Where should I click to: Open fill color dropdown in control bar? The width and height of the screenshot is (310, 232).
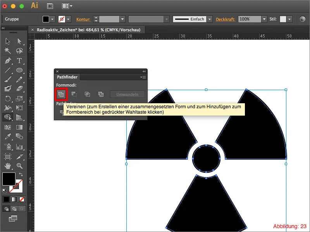point(52,19)
